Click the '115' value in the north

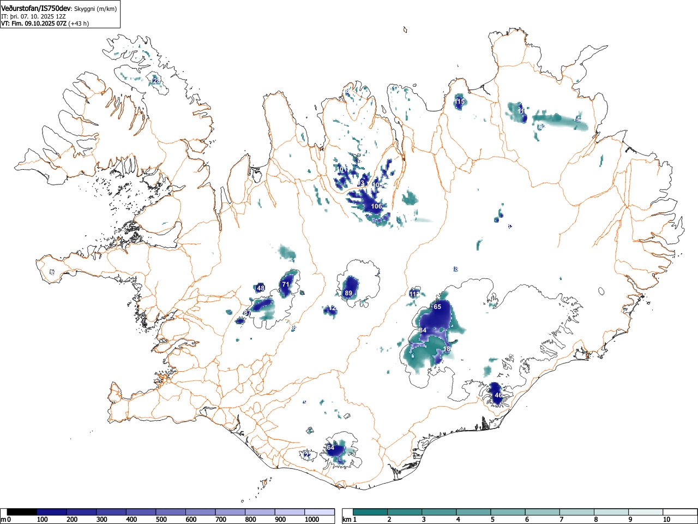pyautogui.click(x=460, y=102)
